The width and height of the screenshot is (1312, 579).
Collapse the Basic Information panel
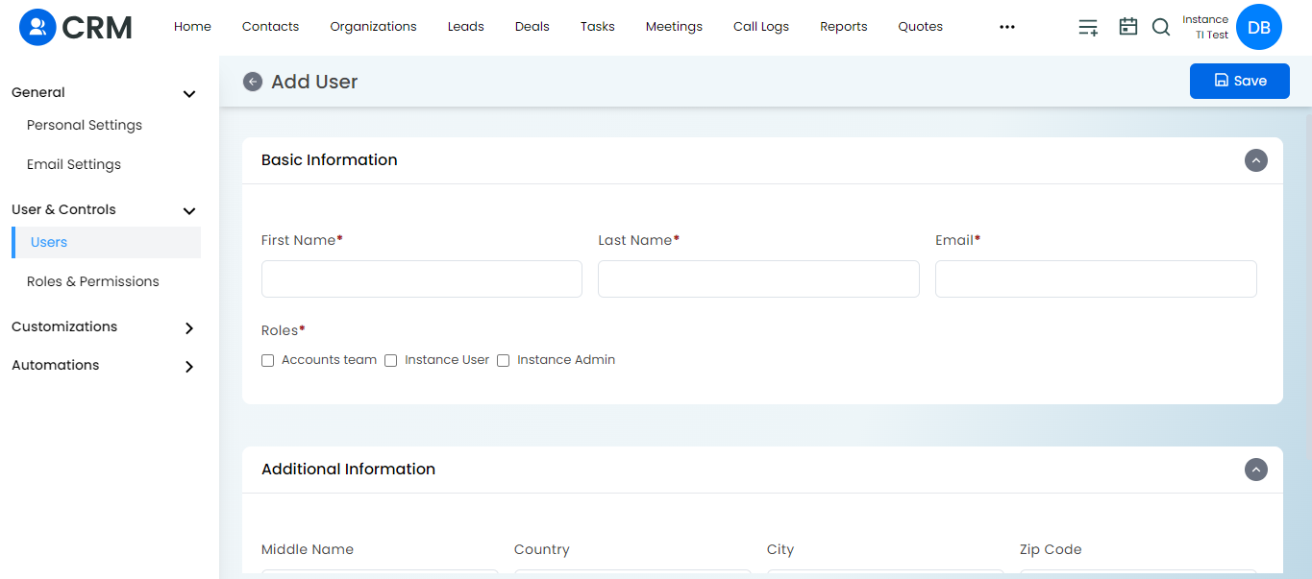[1256, 160]
